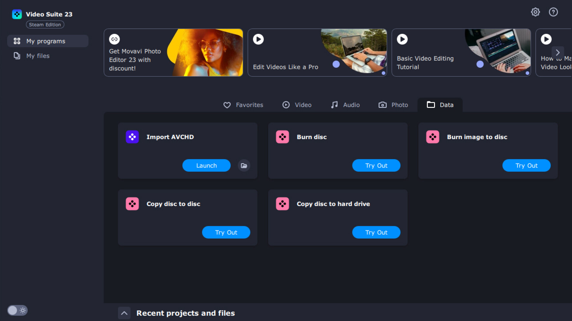Collapse the Recent projects and files panel
572x321 pixels.
tap(125, 313)
